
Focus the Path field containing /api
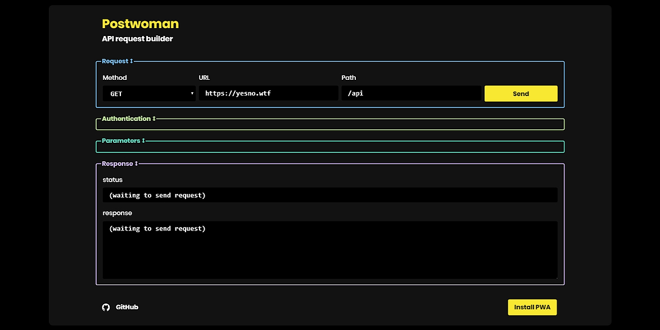coord(412,93)
